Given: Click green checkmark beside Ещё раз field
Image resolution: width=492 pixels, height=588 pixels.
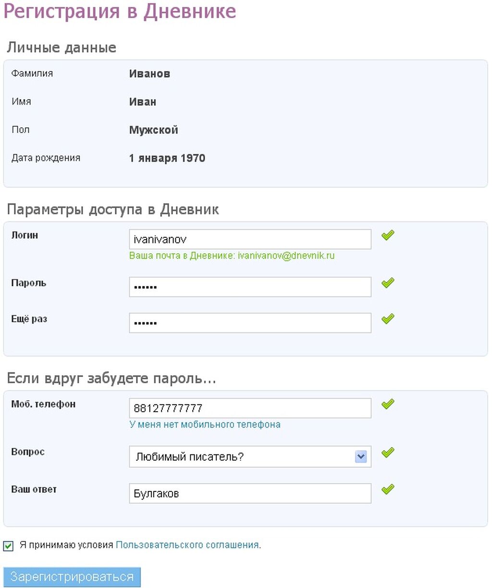Looking at the screenshot, I should click(388, 318).
